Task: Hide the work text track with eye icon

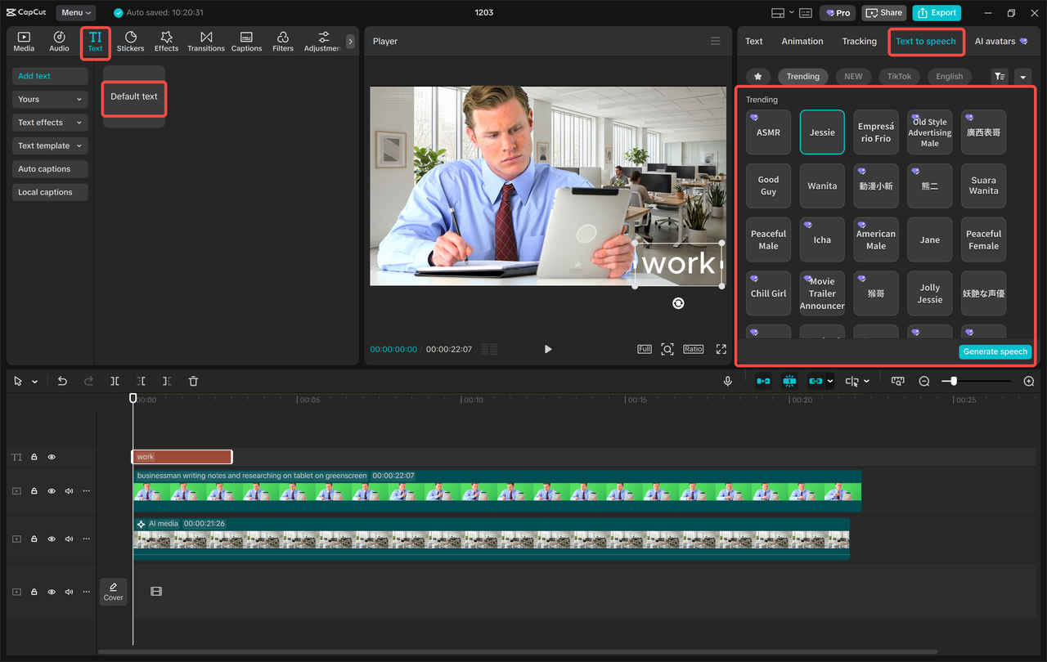Action: [52, 457]
